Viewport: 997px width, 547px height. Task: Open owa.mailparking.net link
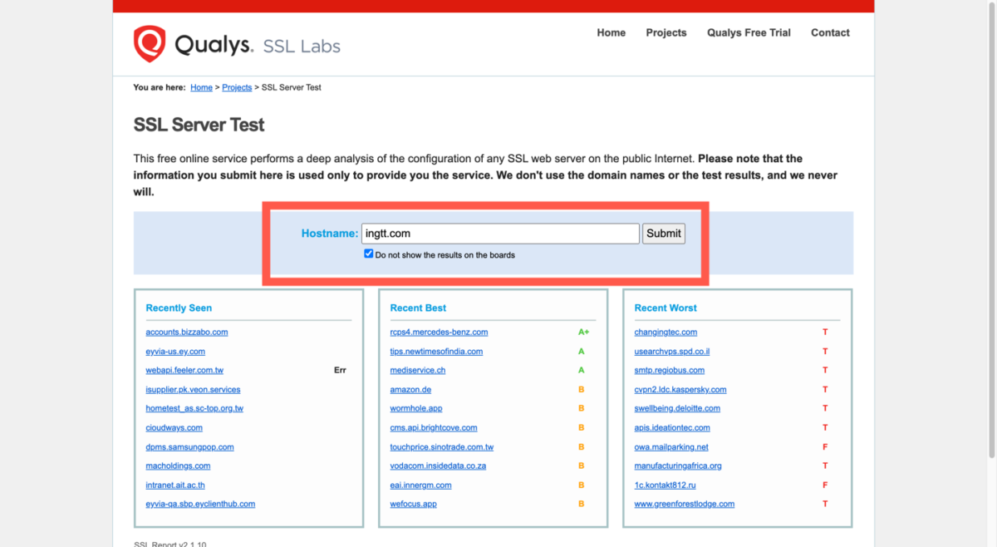671,446
